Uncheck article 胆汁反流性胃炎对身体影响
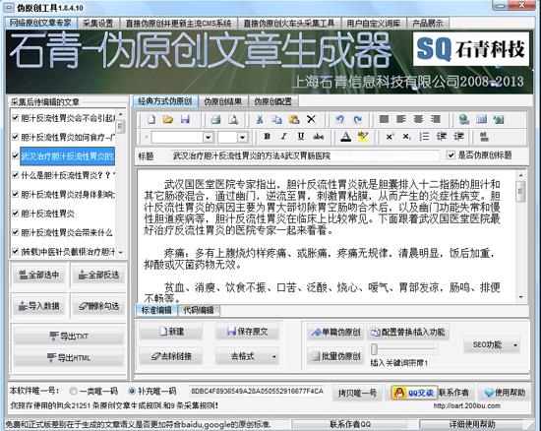Image resolution: width=541 pixels, height=431 pixels. [x=15, y=194]
